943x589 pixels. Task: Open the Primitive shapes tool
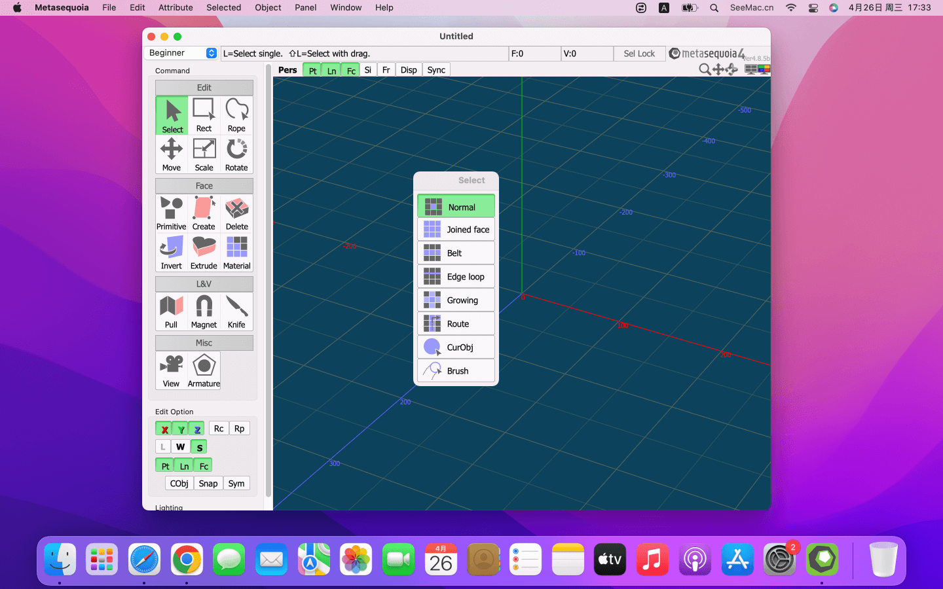(x=172, y=213)
